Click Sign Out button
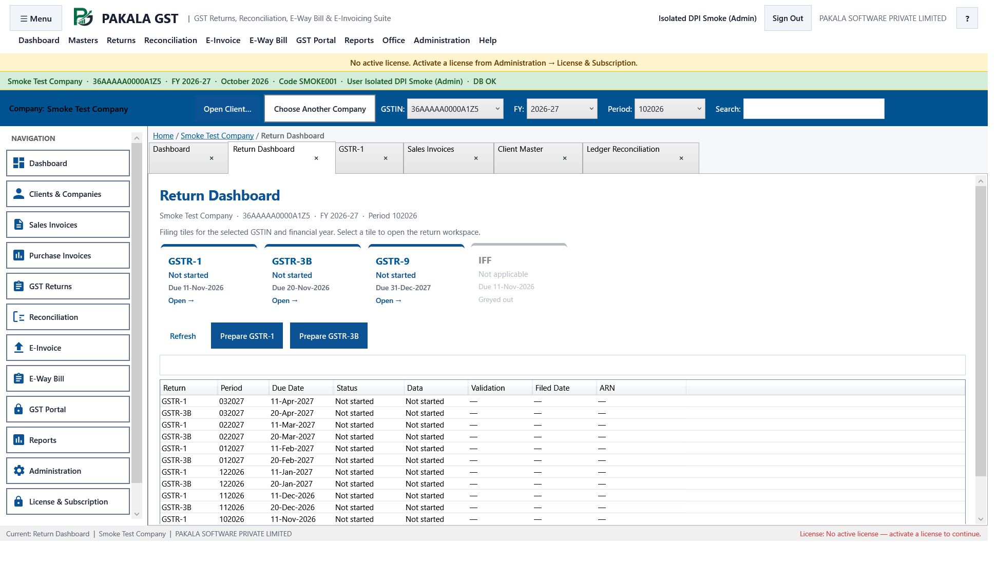The height and width of the screenshot is (565, 997). click(x=788, y=18)
